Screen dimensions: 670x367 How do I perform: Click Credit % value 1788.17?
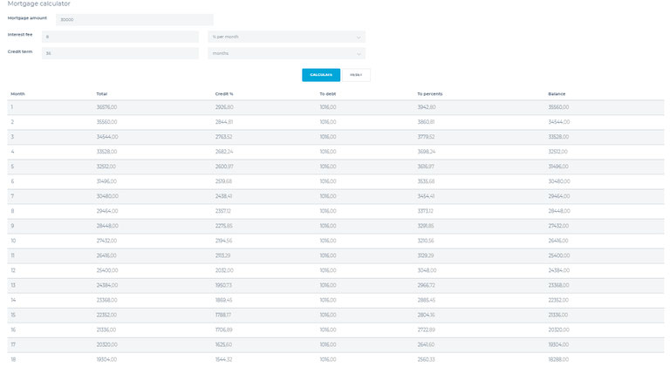click(223, 315)
